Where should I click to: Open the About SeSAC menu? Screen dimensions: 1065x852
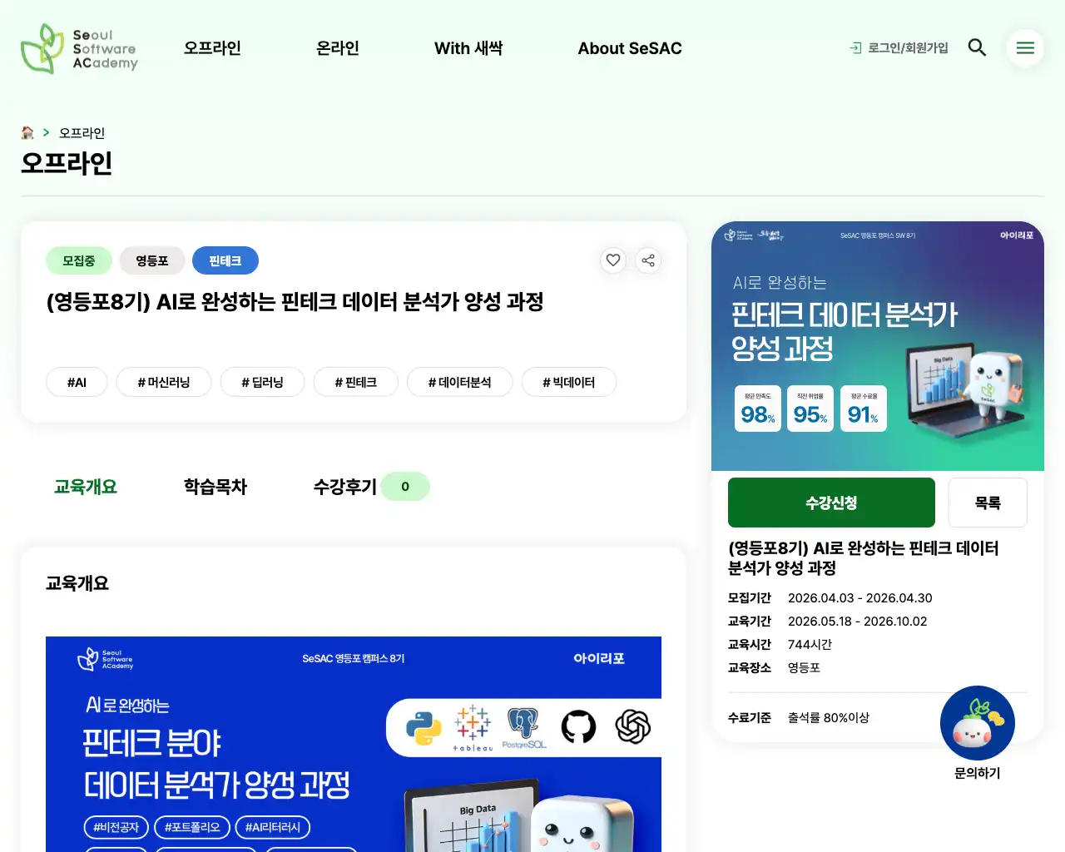pos(630,48)
